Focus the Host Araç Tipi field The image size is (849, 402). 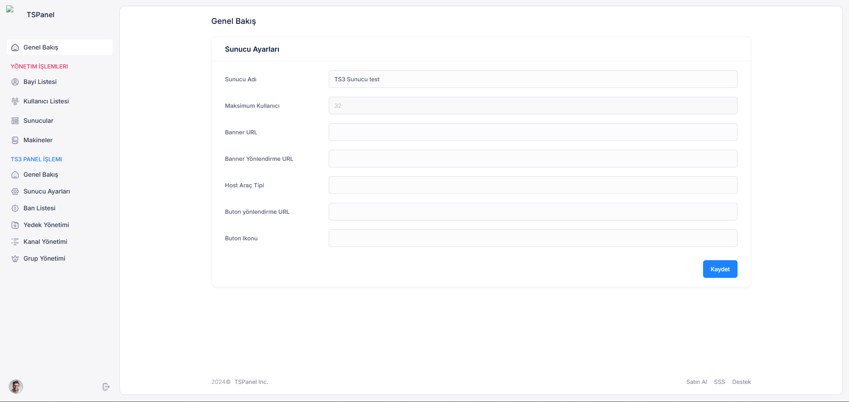(533, 185)
